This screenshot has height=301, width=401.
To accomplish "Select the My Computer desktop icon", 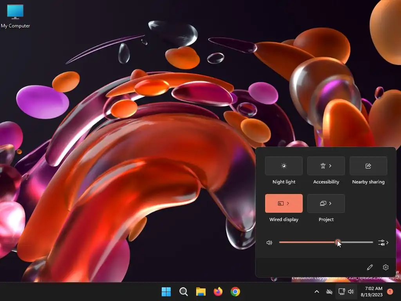I will click(15, 16).
